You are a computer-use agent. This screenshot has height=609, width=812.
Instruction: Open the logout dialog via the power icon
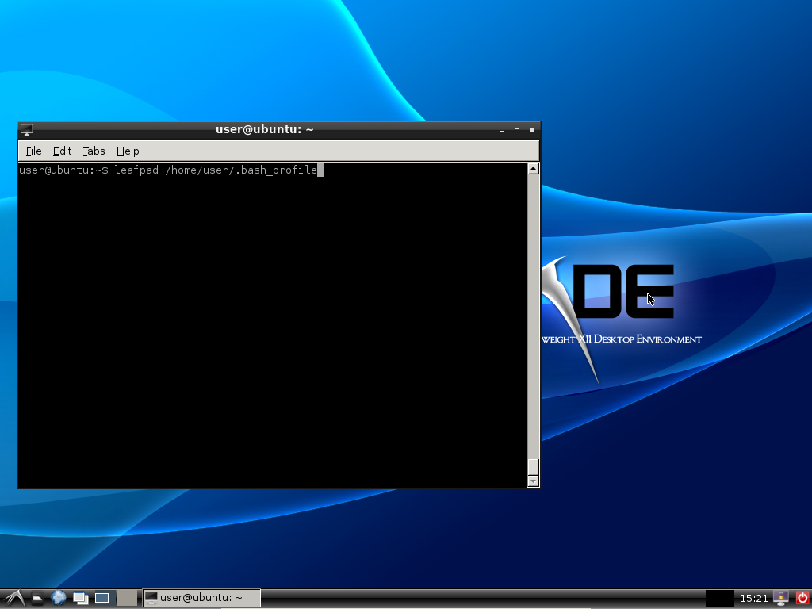[802, 598]
